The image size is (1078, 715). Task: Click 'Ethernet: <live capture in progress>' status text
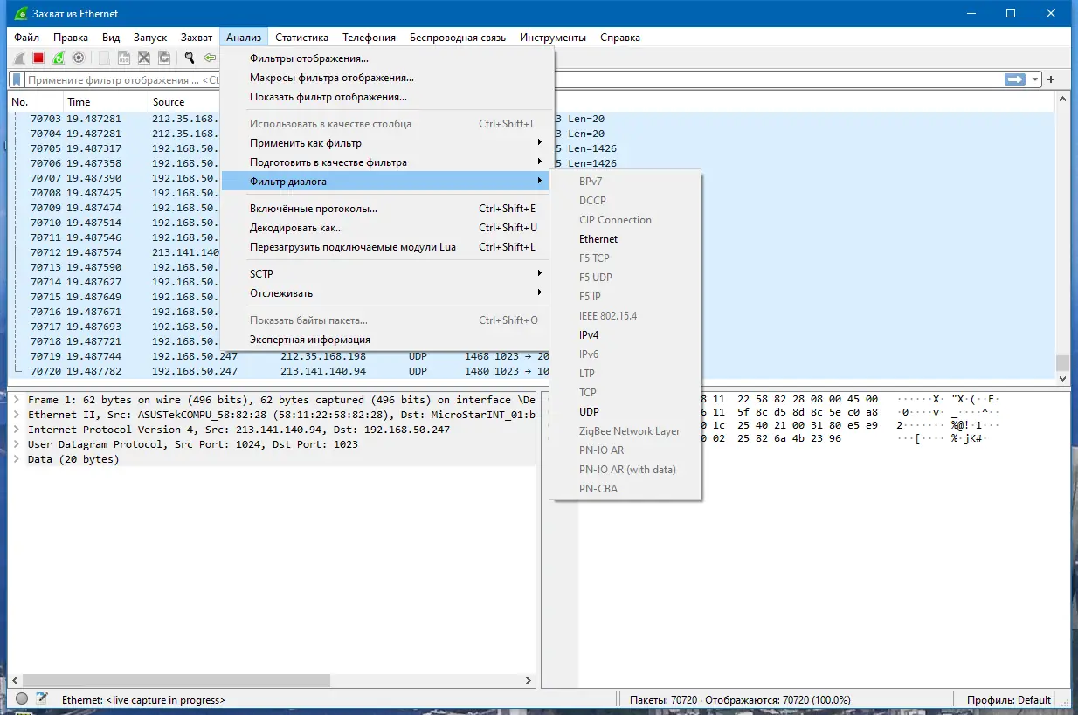(143, 699)
